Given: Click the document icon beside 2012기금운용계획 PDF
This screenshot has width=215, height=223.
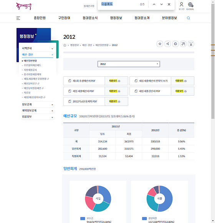Looking at the screenshot, I should point(70,101).
